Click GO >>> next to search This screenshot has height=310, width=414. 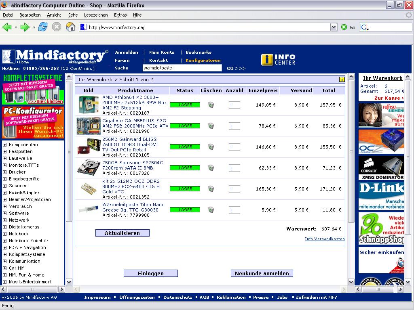click(x=236, y=68)
